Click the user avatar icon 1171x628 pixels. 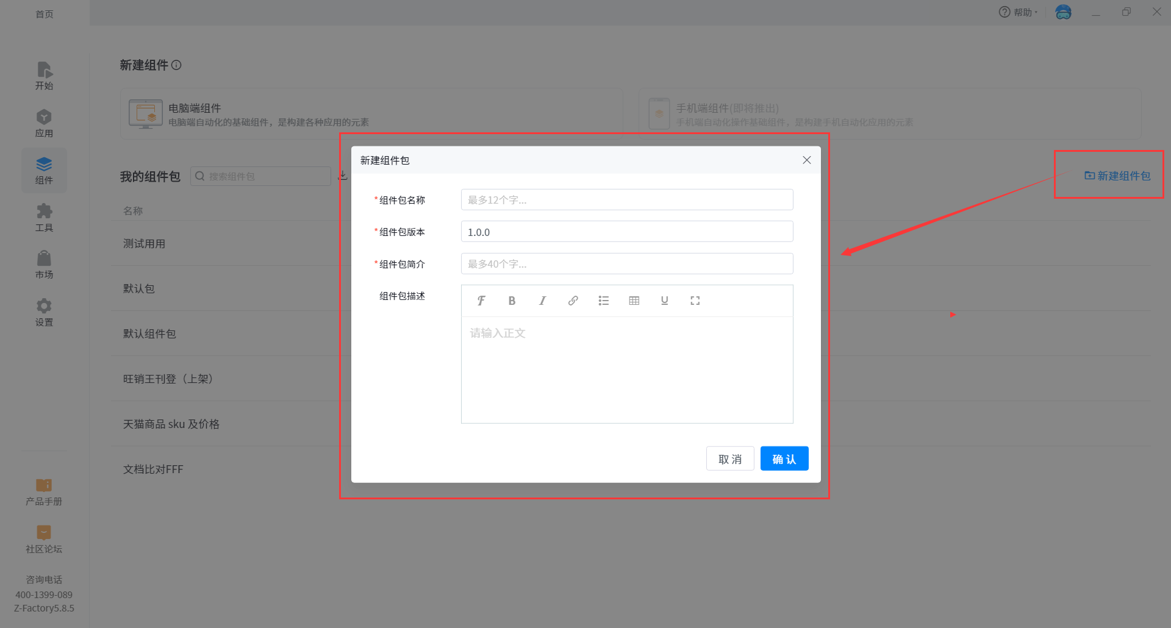[1063, 12]
